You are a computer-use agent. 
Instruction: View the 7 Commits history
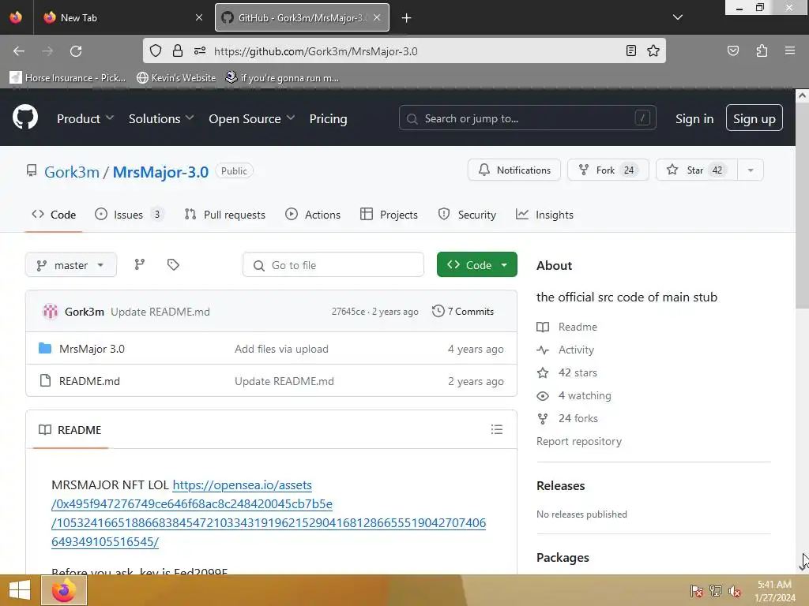tap(463, 311)
